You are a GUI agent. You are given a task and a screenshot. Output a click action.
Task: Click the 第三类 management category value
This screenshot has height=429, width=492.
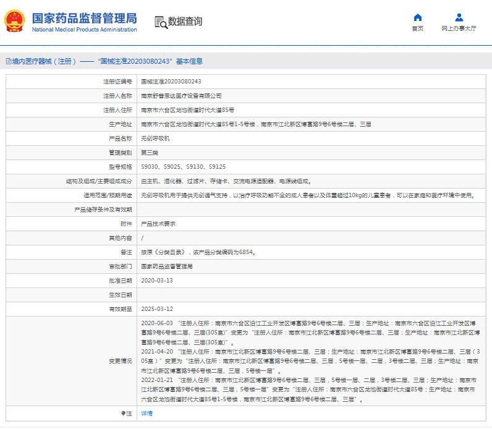coord(150,153)
